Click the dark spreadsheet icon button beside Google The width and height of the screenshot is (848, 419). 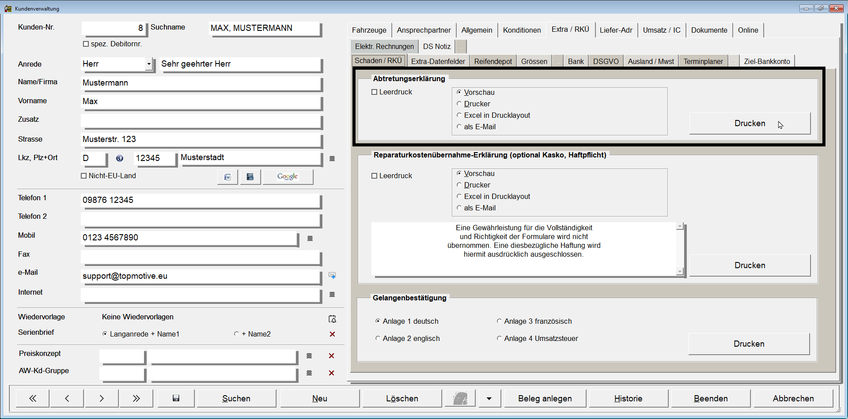pos(250,177)
